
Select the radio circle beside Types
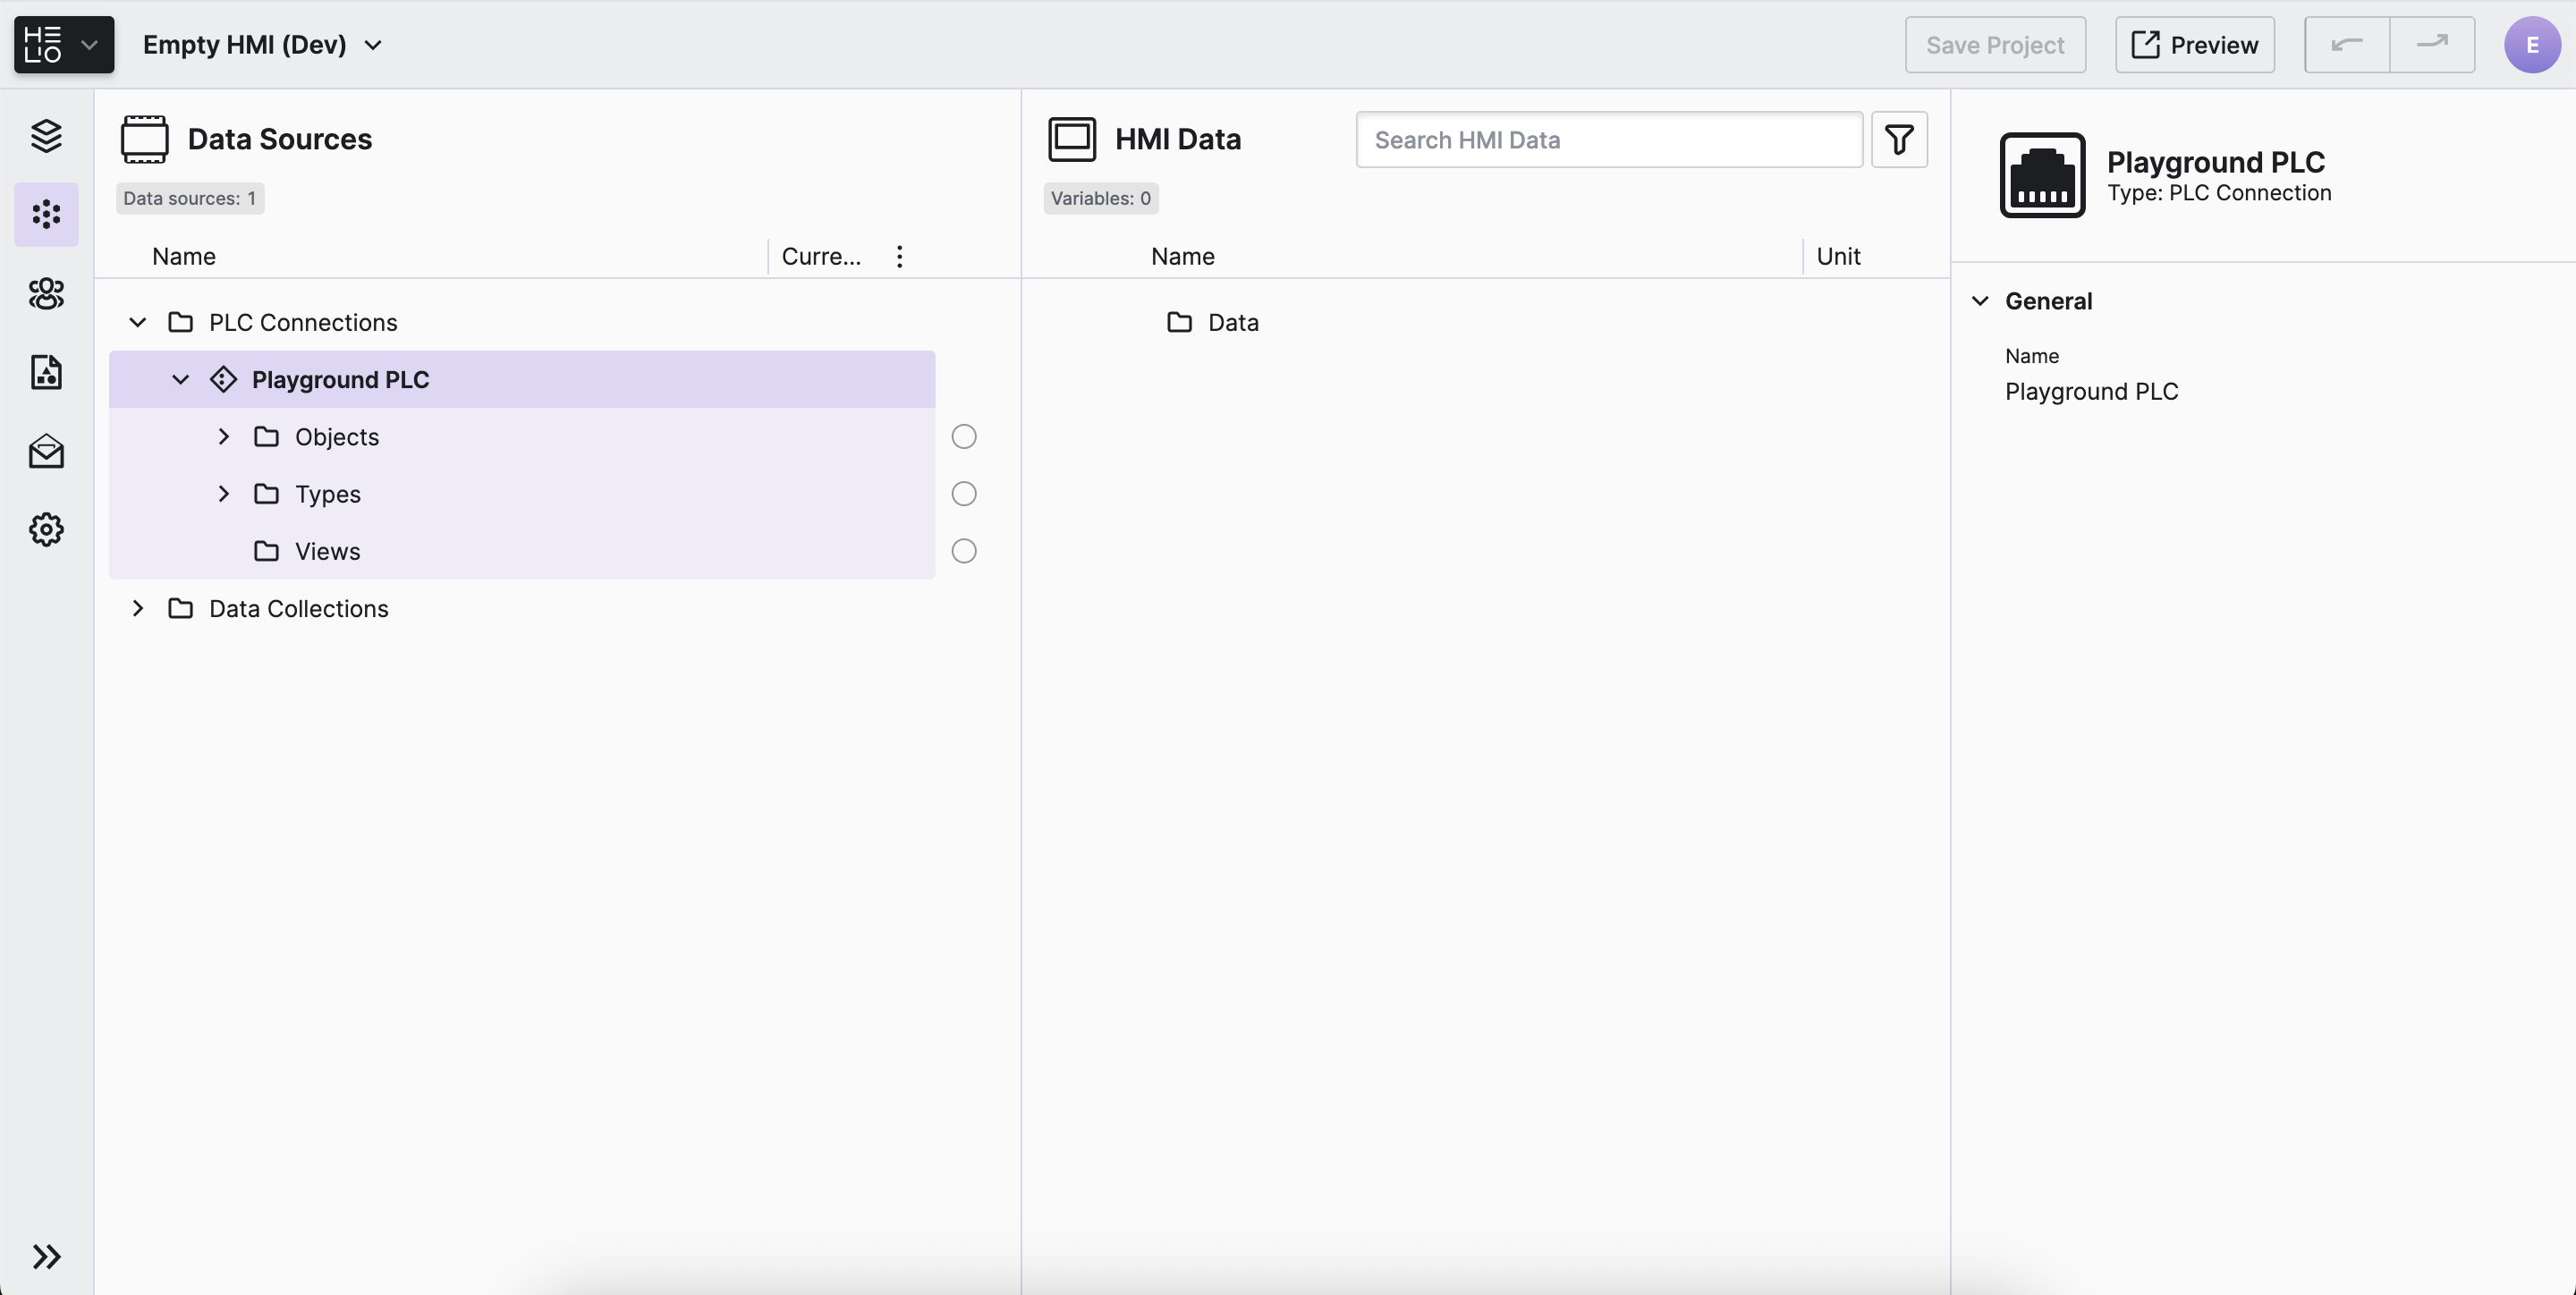[963, 494]
